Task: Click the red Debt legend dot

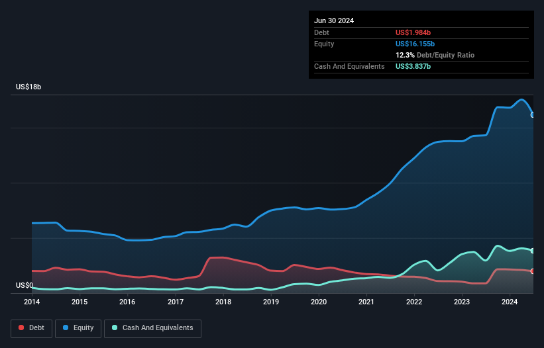Action: [x=21, y=327]
